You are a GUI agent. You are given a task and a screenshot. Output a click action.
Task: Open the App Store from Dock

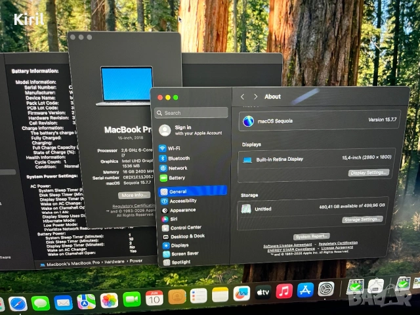click(x=305, y=290)
